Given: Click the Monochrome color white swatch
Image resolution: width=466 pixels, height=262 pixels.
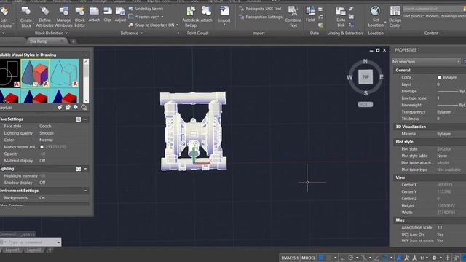Looking at the screenshot, I should pyautogui.click(x=42, y=147).
